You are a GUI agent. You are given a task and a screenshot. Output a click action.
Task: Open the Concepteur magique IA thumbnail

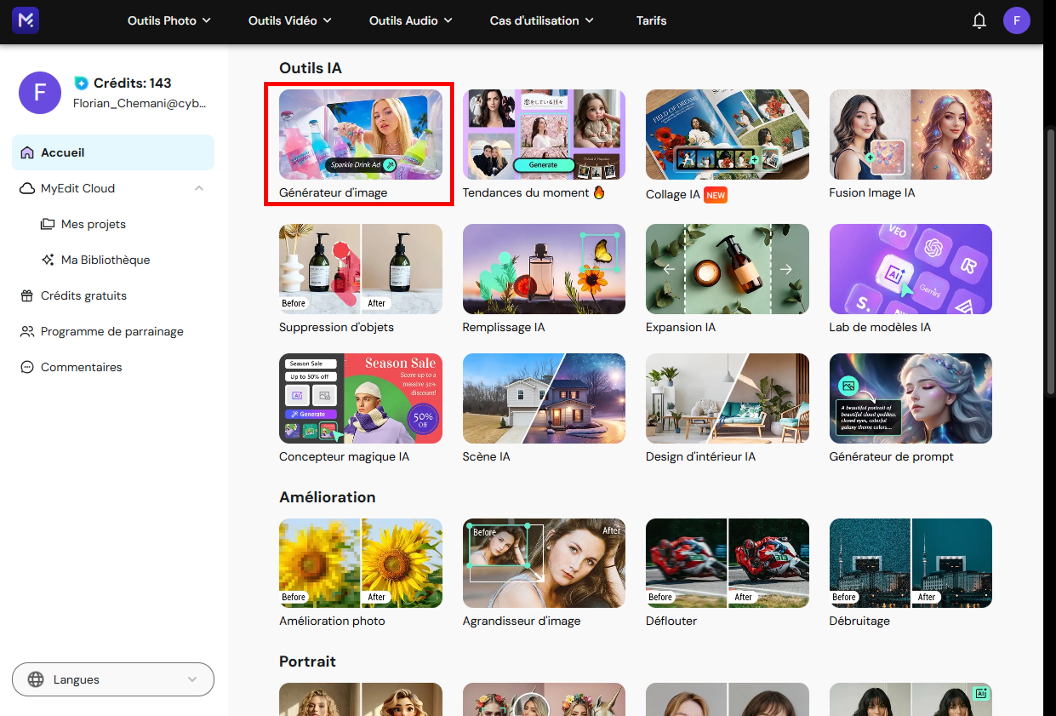[360, 398]
